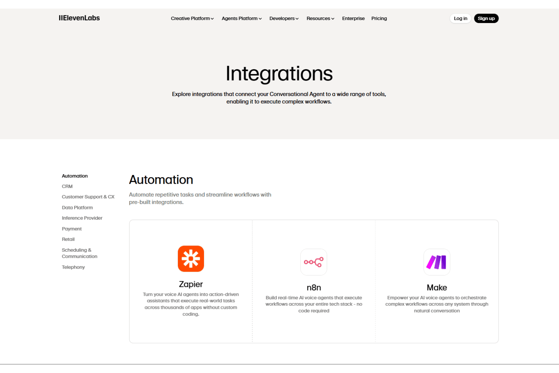Viewport: 559px width, 373px height.
Task: Jump to the Telephony category
Action: (73, 267)
